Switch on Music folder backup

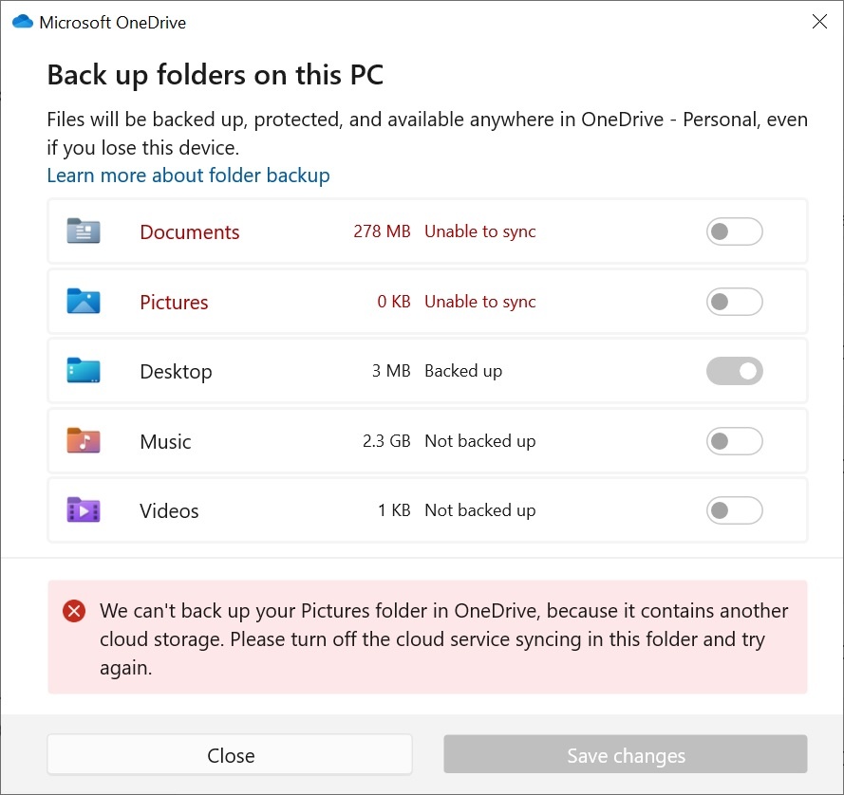tap(734, 441)
